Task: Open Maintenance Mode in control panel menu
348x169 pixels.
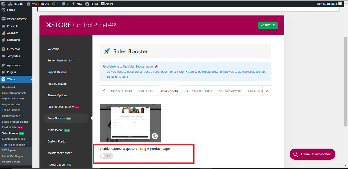Action: pyautogui.click(x=60, y=153)
